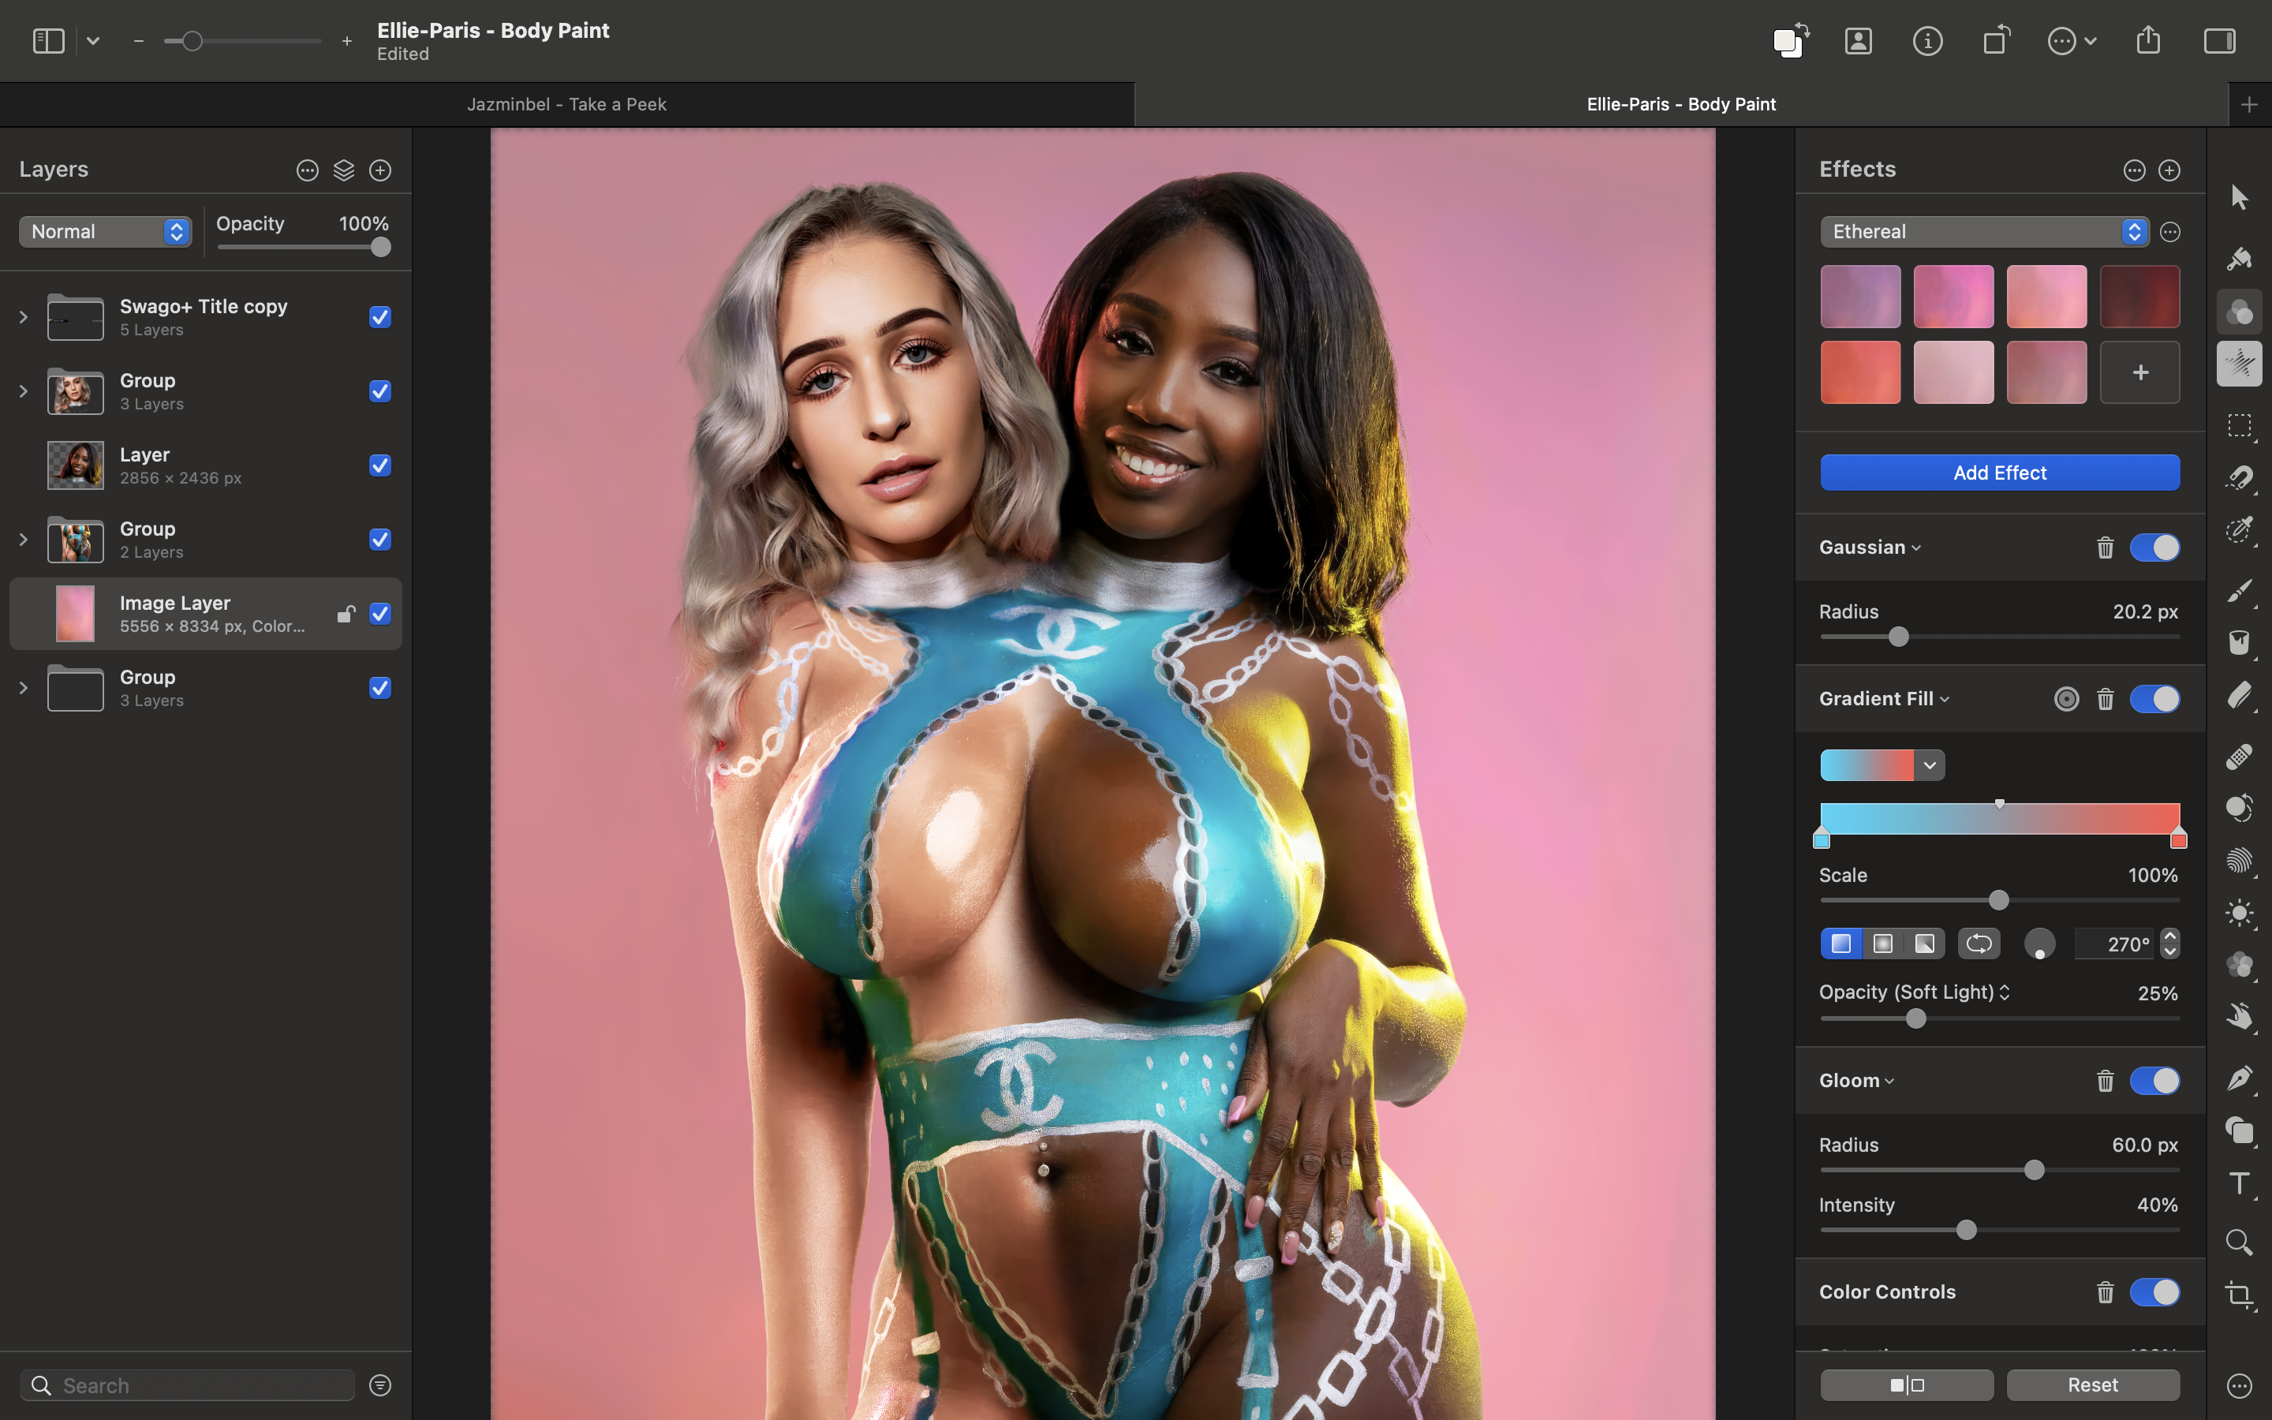Screen dimensions: 2272x1420
Task: Click the Add Effect button
Action: (x=2000, y=473)
